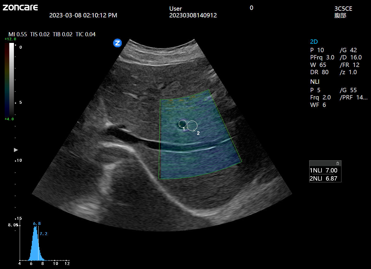
Task: Click the 腹部 exam preset label
Action: coord(340,16)
